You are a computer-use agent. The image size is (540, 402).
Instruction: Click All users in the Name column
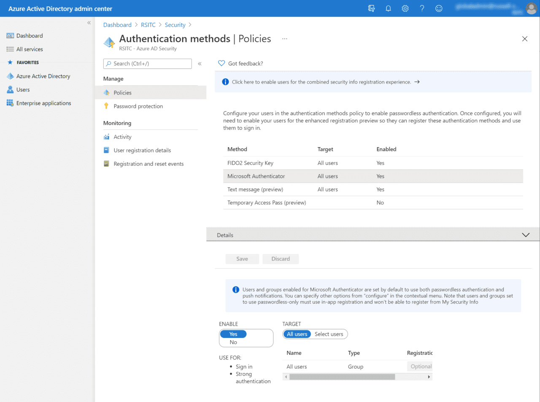(297, 367)
